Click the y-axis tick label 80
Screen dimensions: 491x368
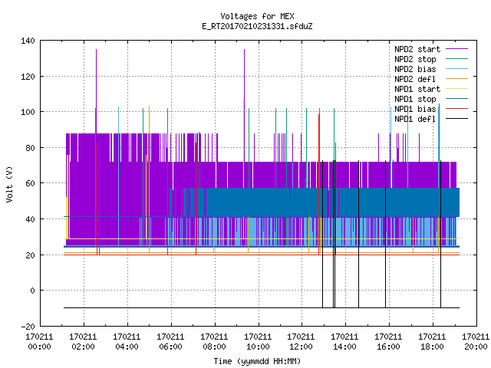click(x=31, y=148)
